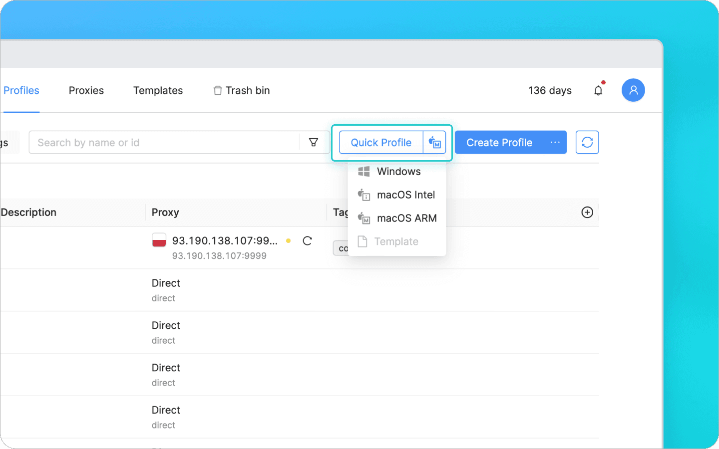Select Template from the dropdown menu

[x=396, y=242]
